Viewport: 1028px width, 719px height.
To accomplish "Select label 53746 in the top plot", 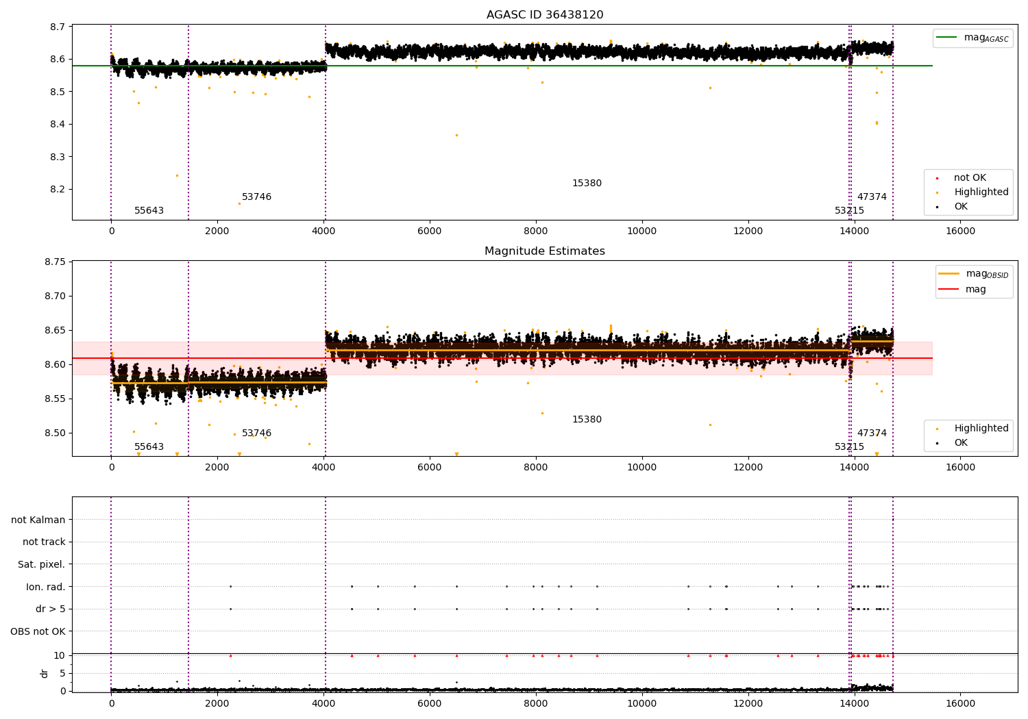I will click(x=257, y=197).
